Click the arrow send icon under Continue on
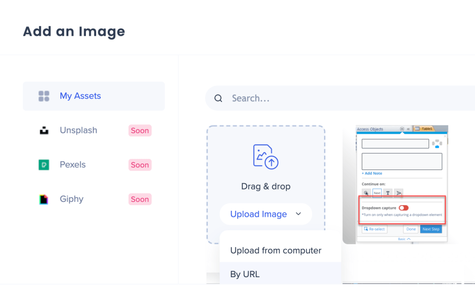The height and width of the screenshot is (299, 475). 398,193
